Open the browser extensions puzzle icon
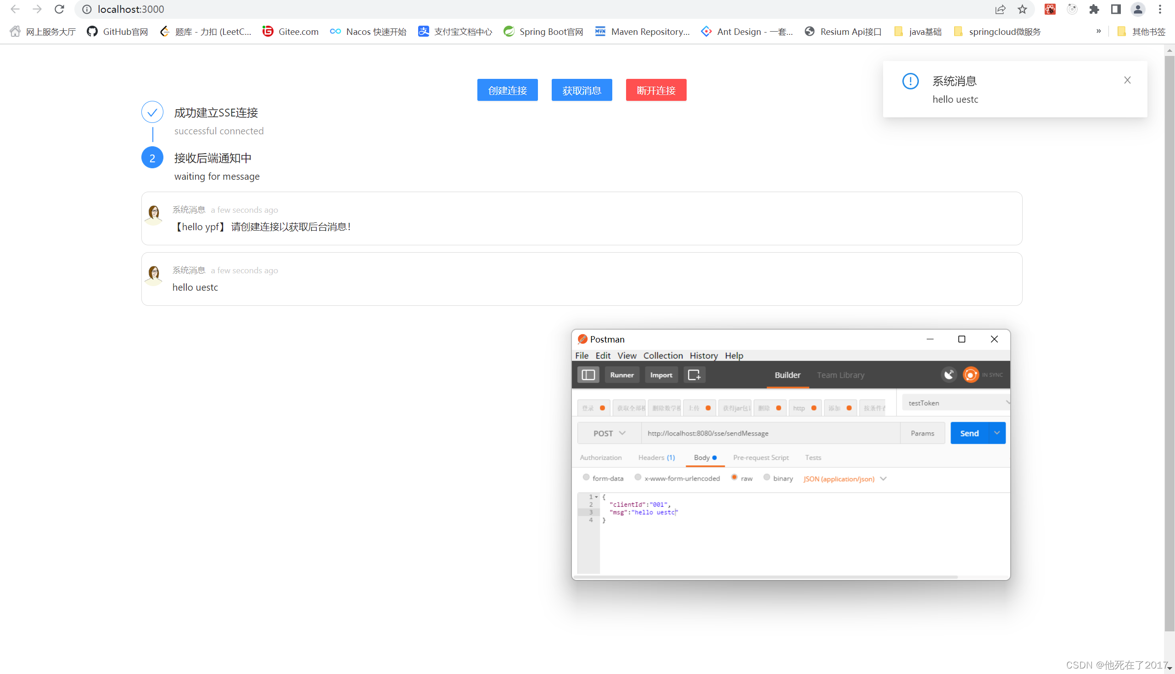This screenshot has height=674, width=1175. (1094, 9)
